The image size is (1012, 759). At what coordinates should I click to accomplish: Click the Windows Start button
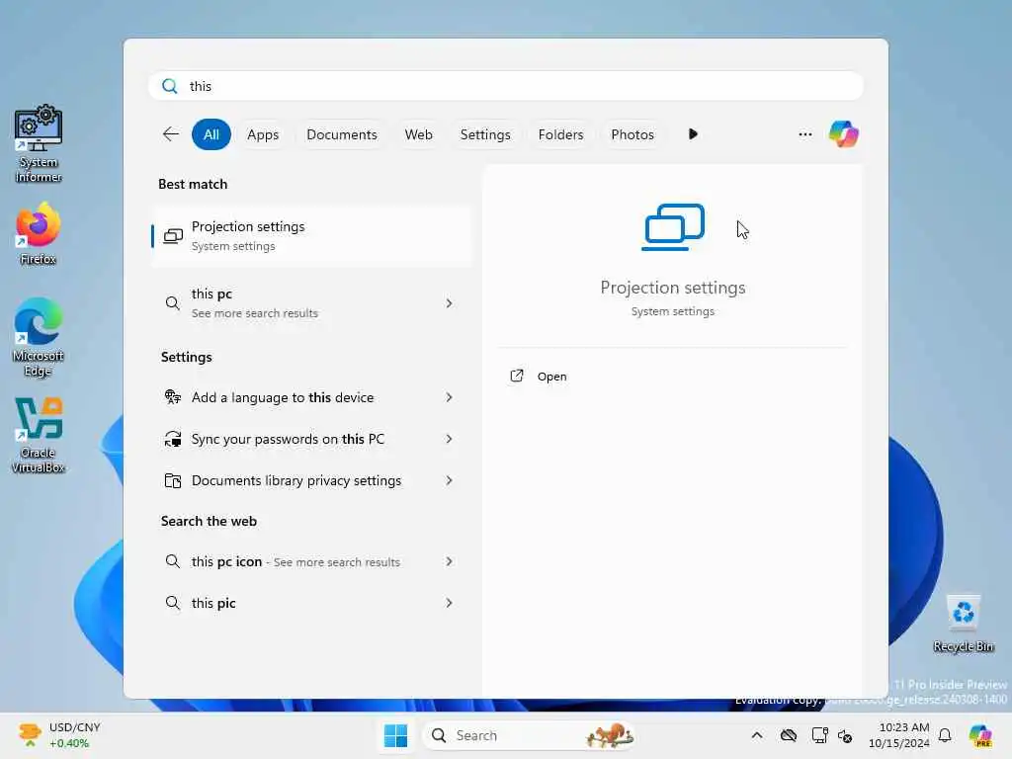(x=395, y=735)
